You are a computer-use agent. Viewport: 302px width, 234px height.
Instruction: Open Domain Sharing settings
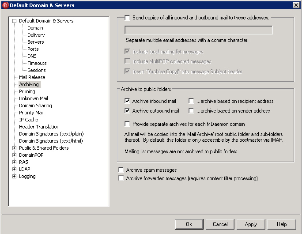[35, 106]
